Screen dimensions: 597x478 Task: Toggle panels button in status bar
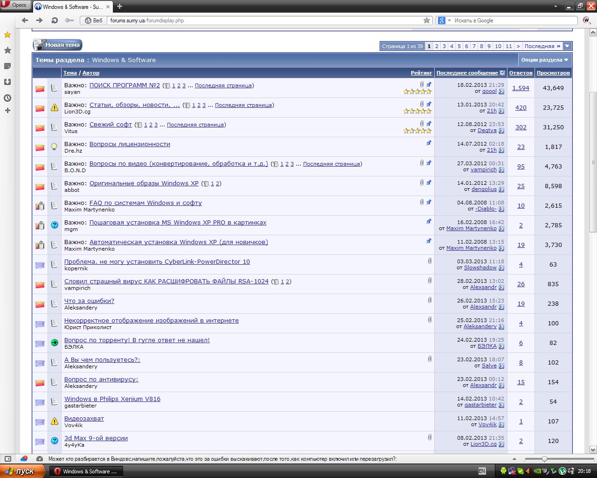[x=7, y=459]
